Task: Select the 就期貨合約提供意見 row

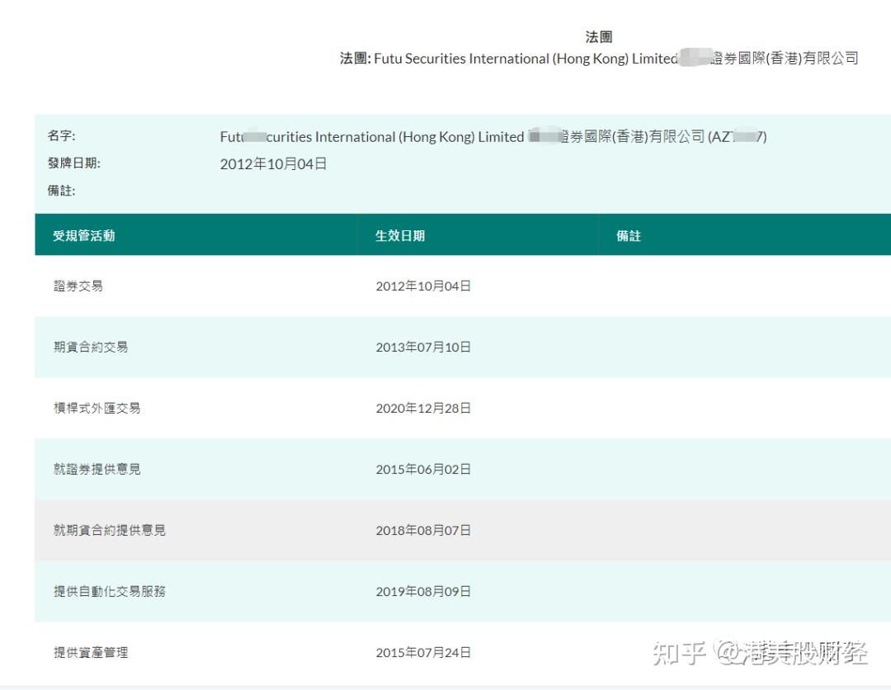Action: click(x=463, y=530)
